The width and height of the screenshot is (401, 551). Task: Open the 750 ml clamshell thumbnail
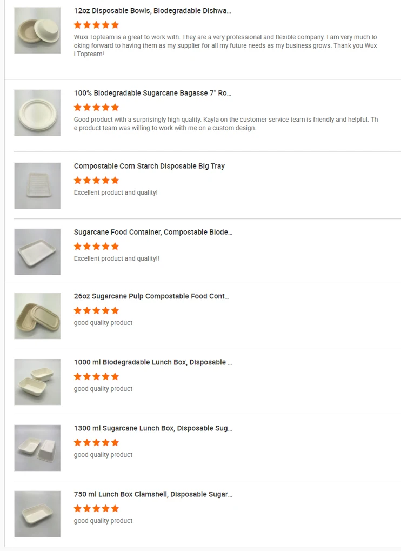click(37, 514)
